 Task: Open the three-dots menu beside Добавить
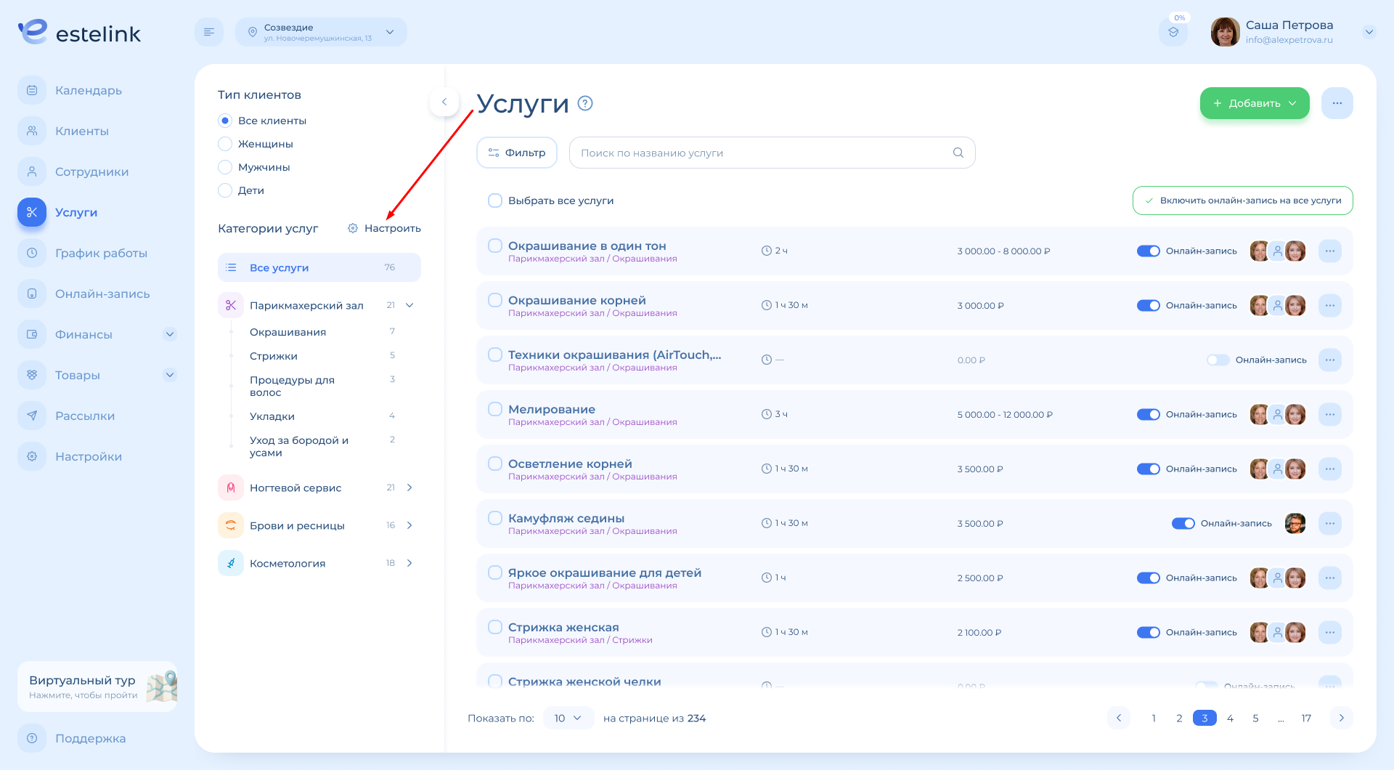[1337, 103]
